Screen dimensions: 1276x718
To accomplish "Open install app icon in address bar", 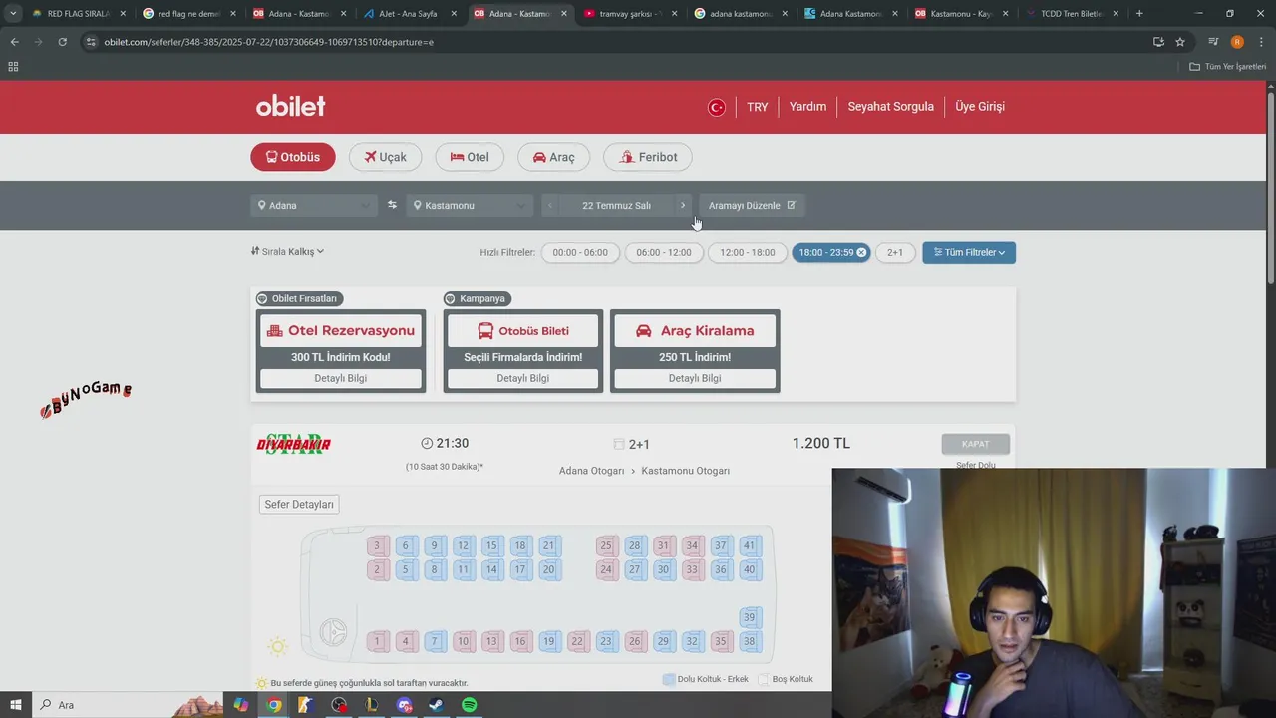I will [1158, 42].
